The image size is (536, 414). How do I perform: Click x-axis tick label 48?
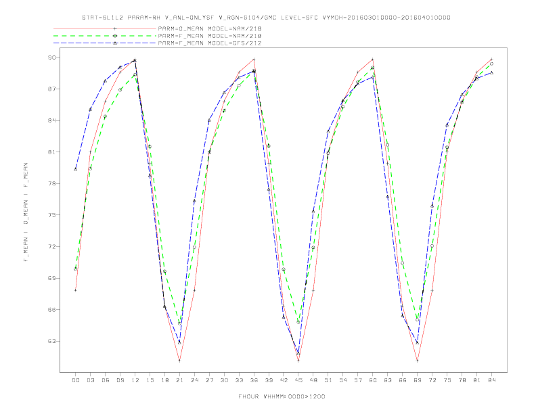click(313, 380)
